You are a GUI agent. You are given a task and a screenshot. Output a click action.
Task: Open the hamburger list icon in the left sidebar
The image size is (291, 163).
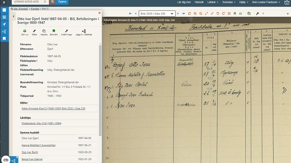(4, 17)
